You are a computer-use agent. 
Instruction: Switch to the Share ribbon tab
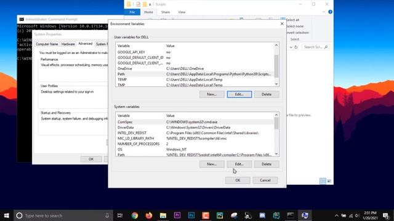pyautogui.click(x=166, y=12)
